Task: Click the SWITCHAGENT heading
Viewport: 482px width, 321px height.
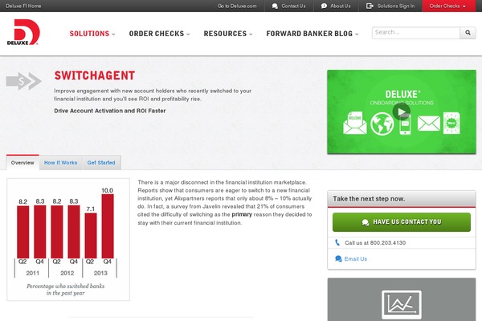Action: 95,75
